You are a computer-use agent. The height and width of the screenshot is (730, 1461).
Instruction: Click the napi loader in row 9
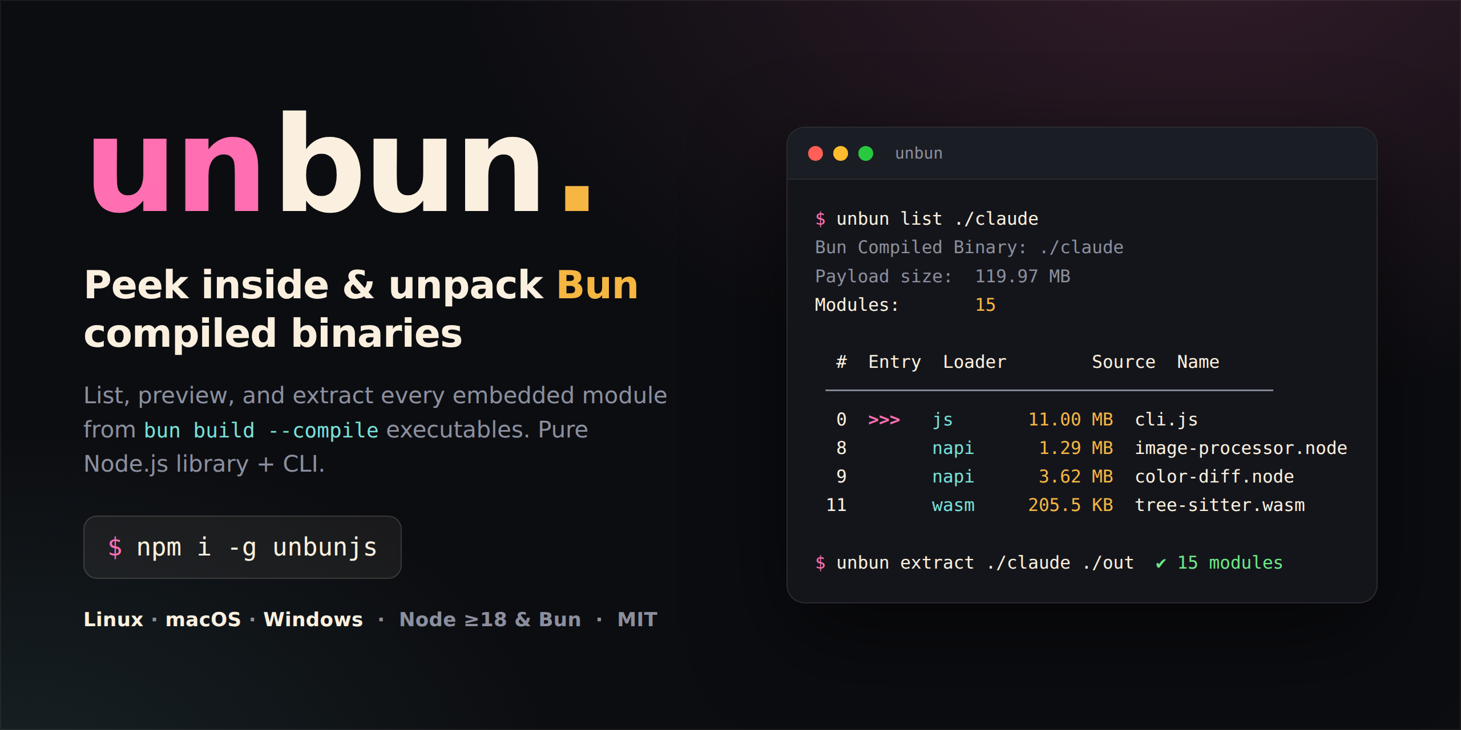[953, 477]
